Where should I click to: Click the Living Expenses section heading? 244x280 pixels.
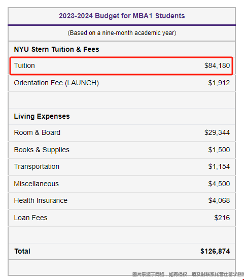tap(42, 116)
